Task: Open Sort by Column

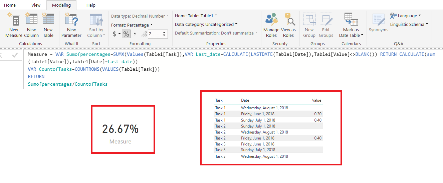Action: pos(96,25)
